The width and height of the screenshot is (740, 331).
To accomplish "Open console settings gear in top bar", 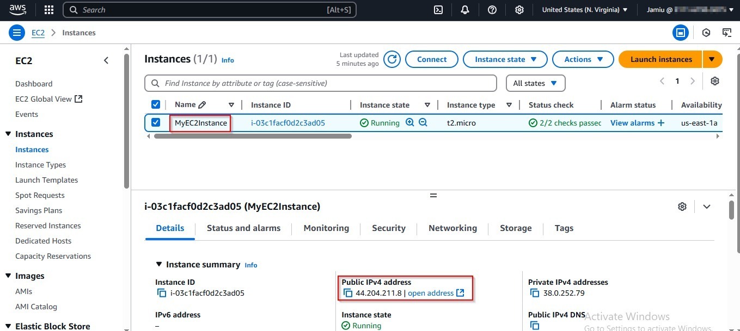I will coord(519,10).
